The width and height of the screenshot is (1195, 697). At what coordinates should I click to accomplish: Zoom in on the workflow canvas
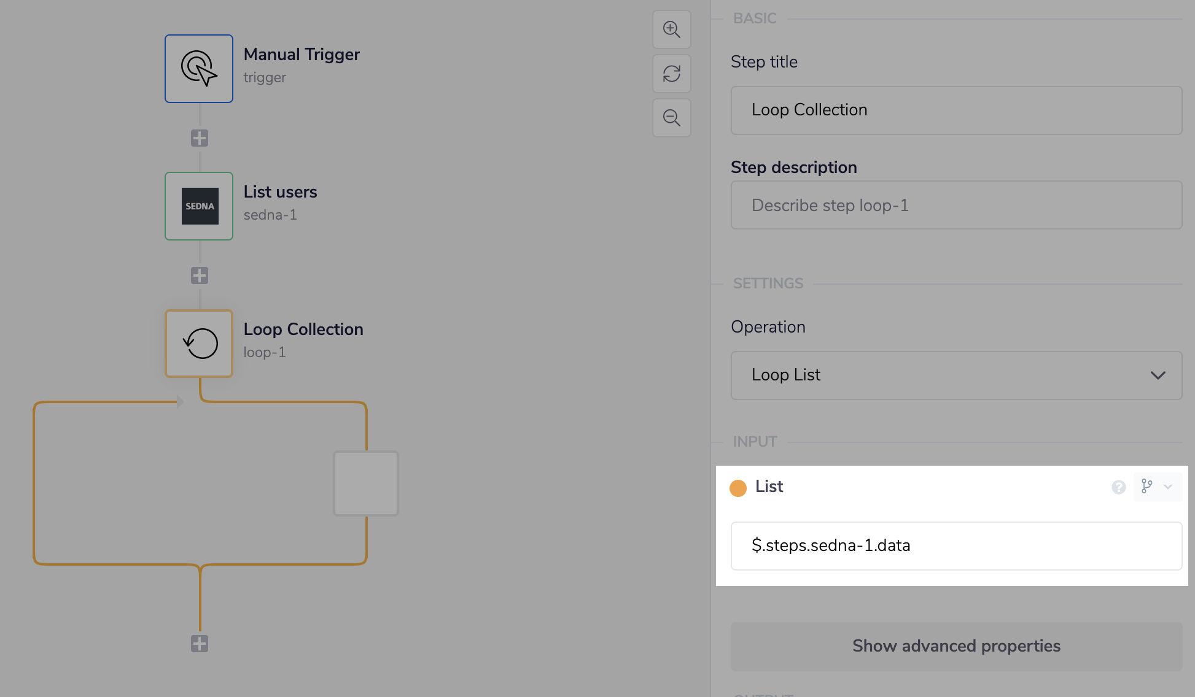tap(671, 29)
